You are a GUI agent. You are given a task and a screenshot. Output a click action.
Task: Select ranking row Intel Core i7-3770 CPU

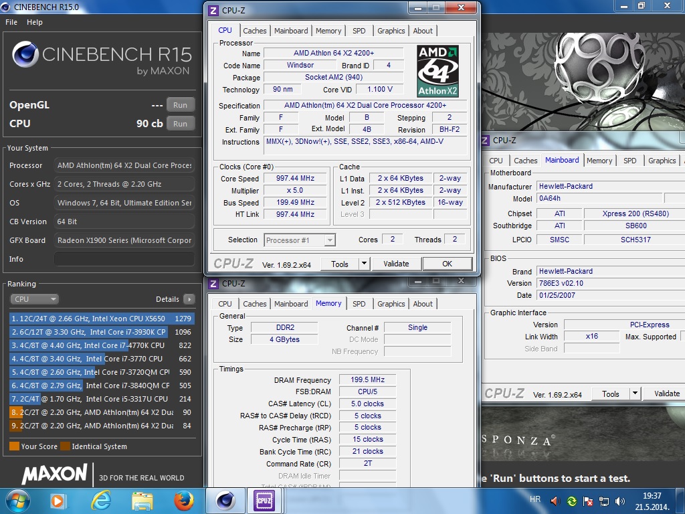point(102,359)
